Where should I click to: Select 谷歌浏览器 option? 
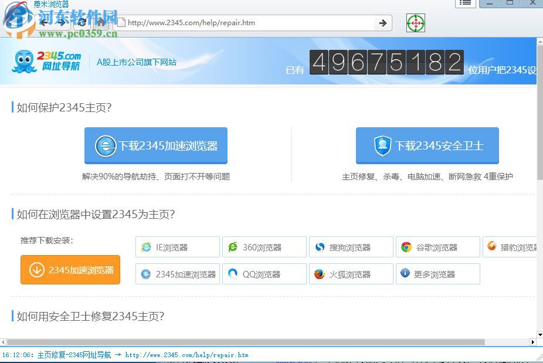pos(438,247)
